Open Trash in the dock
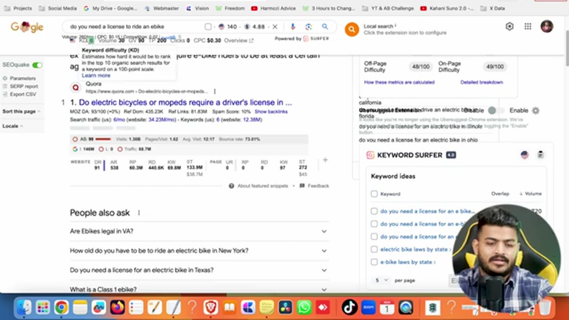Image resolution: width=569 pixels, height=320 pixels. 545,307
